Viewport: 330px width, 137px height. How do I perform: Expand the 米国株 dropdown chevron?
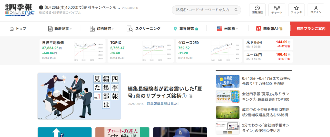237,29
